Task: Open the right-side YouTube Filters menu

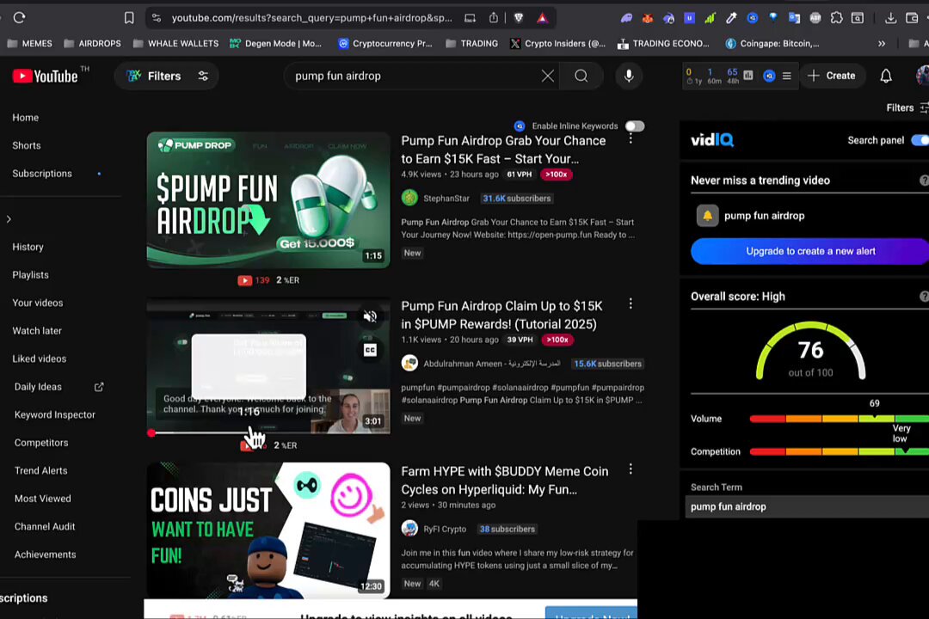Action: click(907, 107)
